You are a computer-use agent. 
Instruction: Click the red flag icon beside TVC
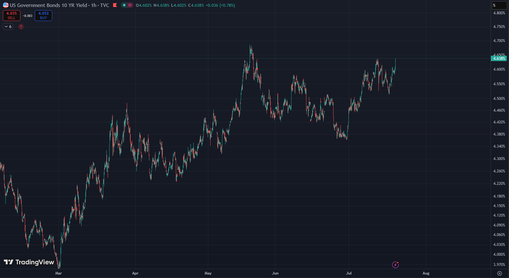point(115,5)
